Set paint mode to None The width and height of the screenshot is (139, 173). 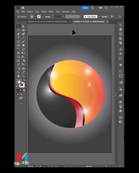click(24, 90)
